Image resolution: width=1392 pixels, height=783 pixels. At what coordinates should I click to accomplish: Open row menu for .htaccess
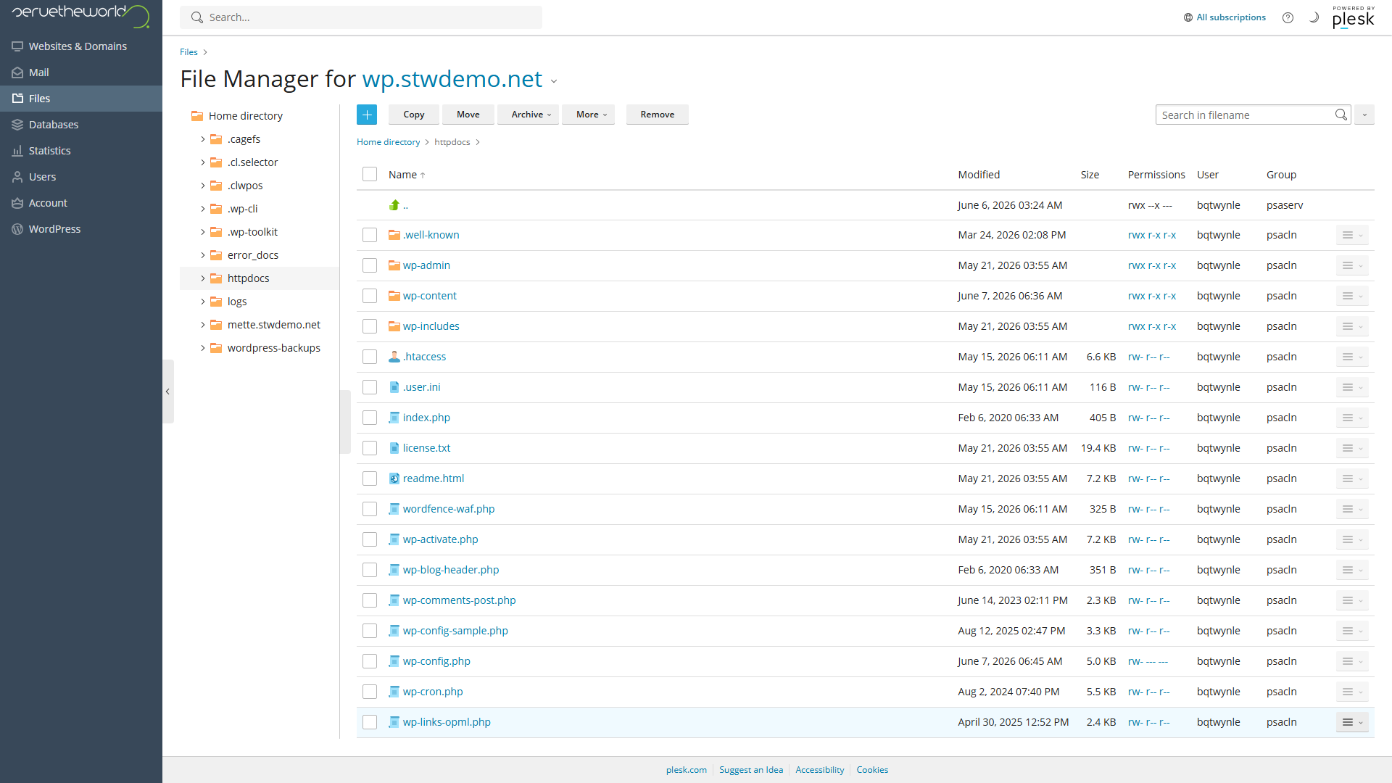pos(1352,357)
